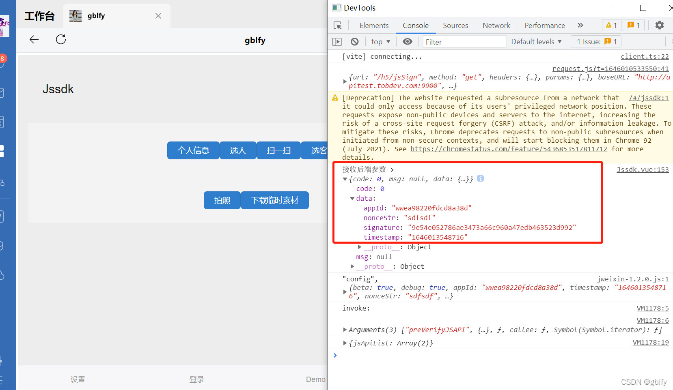Click the signature value string

(492, 228)
